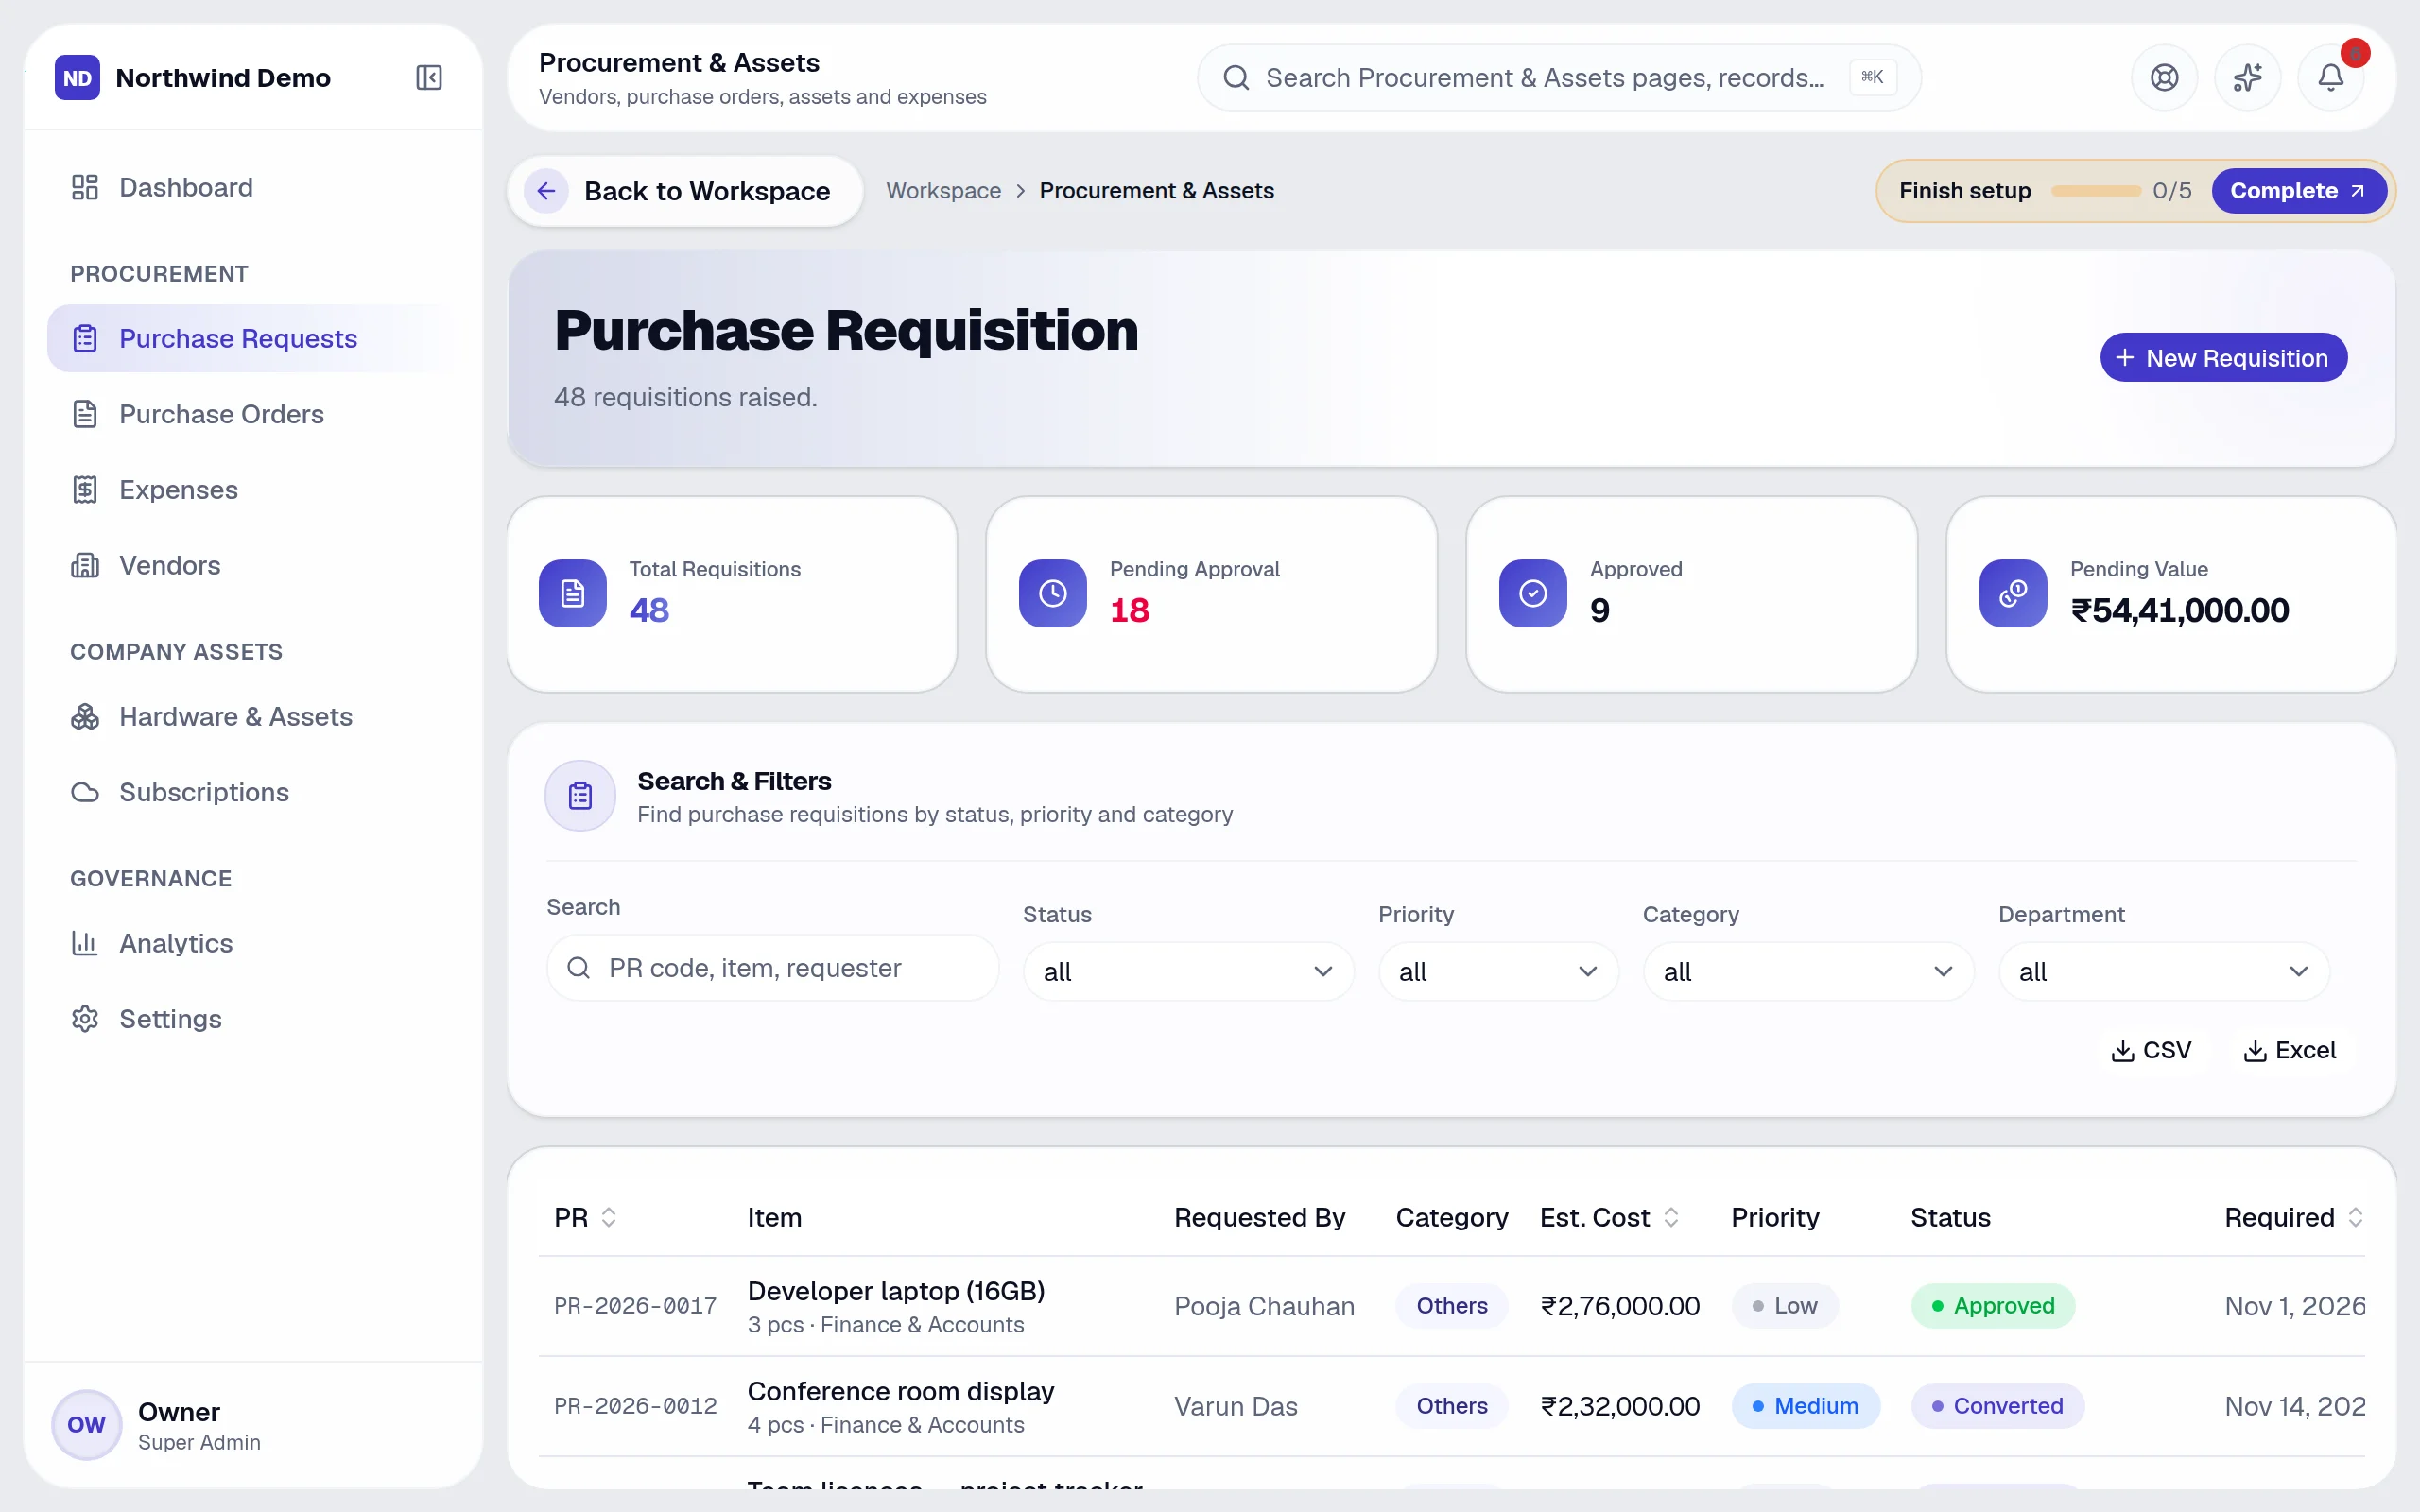2420x1512 pixels.
Task: Open Dashboard in the sidebar
Action: 252,187
